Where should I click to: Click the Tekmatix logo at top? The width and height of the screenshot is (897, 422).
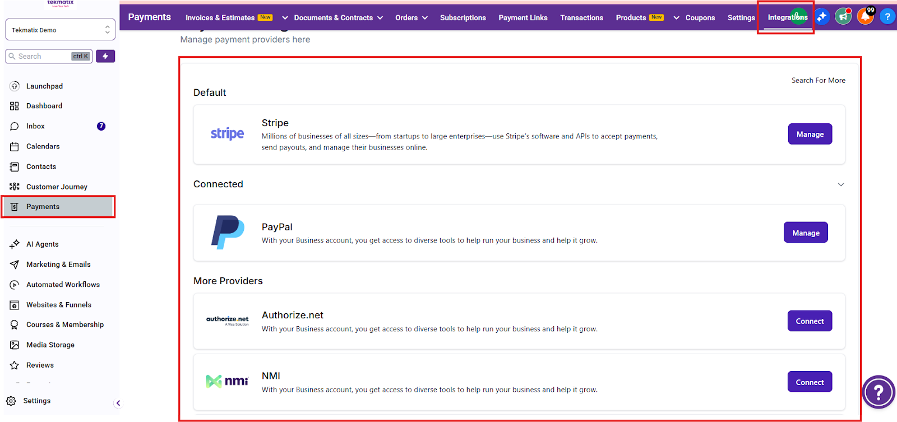pos(61,3)
